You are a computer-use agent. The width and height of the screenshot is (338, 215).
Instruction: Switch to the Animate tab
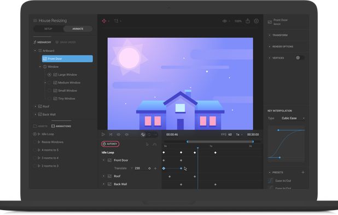point(78,28)
